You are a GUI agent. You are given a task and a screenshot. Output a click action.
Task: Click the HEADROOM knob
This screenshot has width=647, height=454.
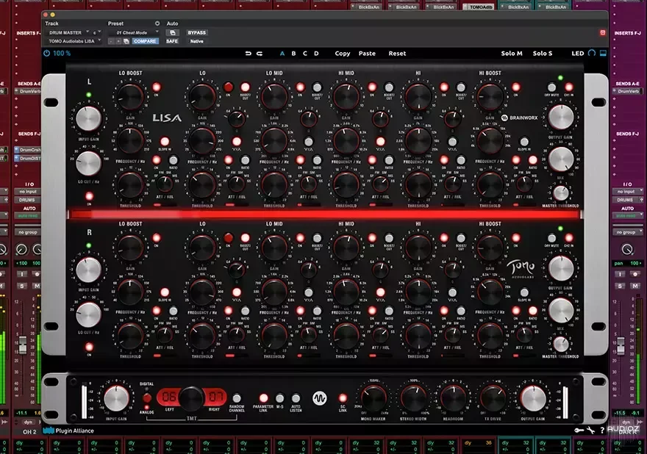(x=453, y=398)
